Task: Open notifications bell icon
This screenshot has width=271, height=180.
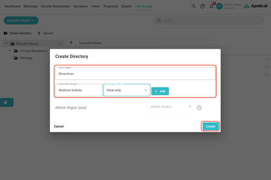Action: tap(212, 6)
